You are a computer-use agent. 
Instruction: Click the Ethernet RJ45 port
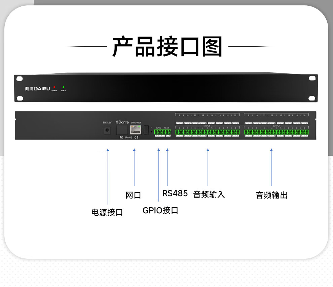coord(136,130)
